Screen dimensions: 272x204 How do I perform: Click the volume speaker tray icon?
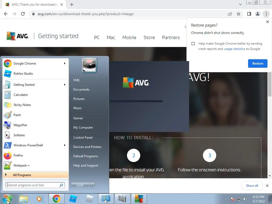click(245, 199)
